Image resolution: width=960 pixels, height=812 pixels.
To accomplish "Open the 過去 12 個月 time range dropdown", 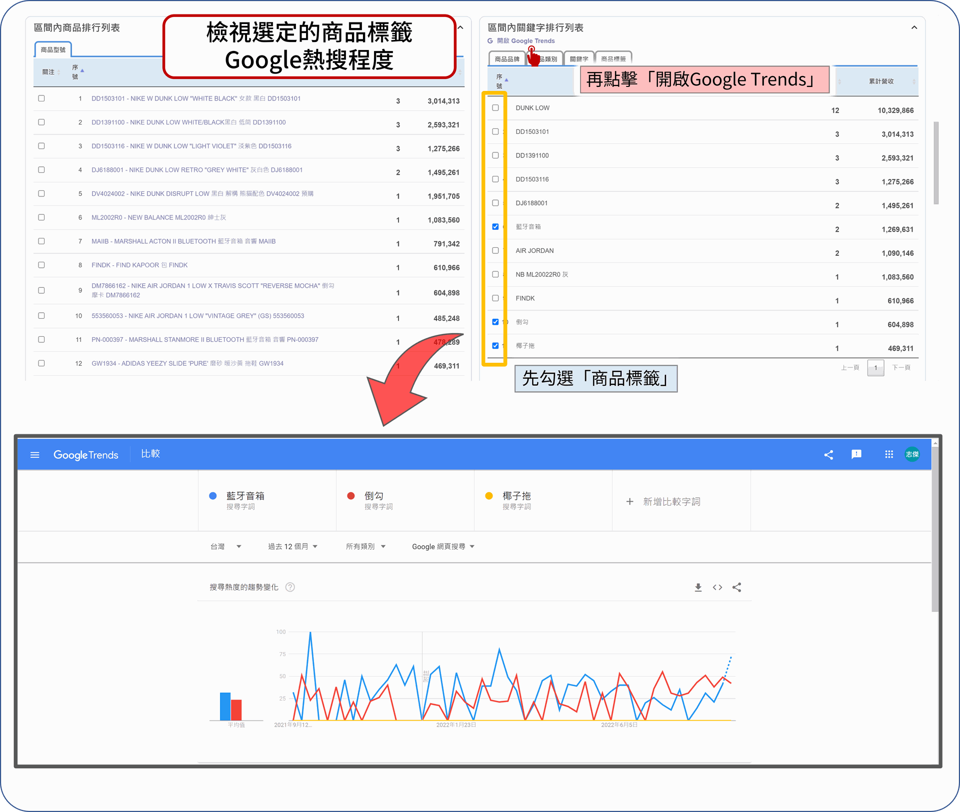I will click(292, 547).
